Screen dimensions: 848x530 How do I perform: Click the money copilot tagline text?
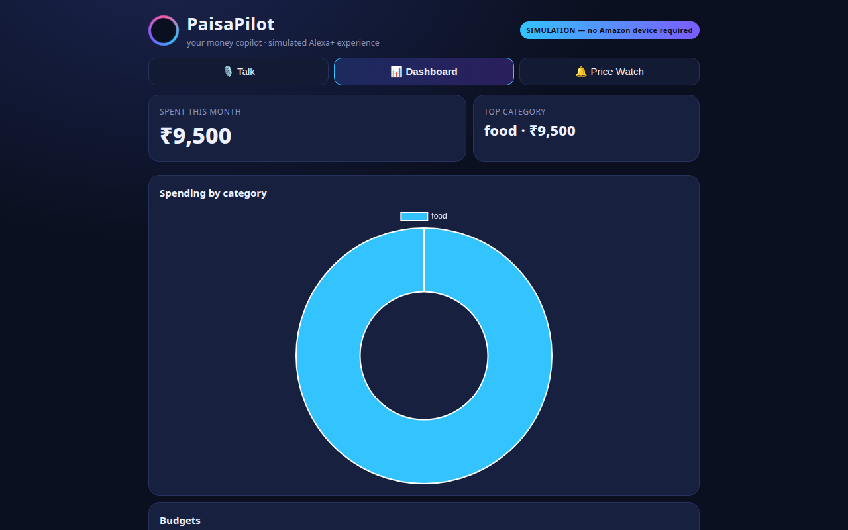283,43
